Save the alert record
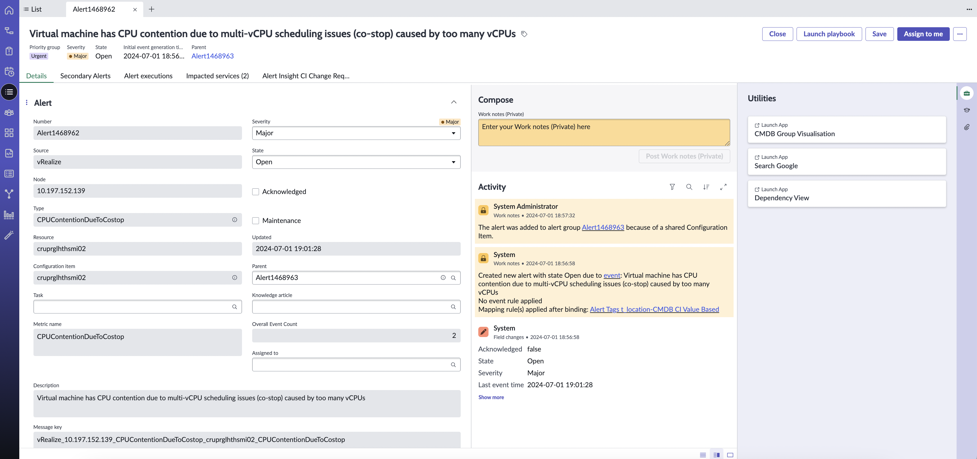 [879, 34]
